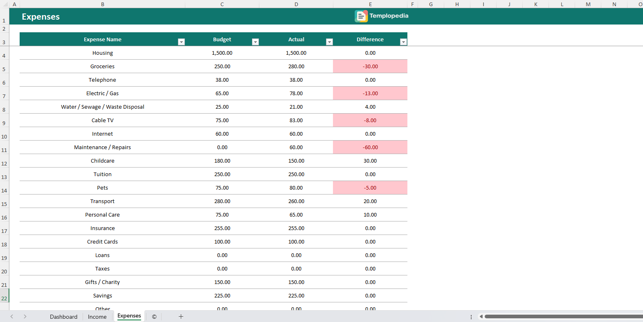Click the Housing expense name cell
This screenshot has width=643, height=322.
(102, 53)
